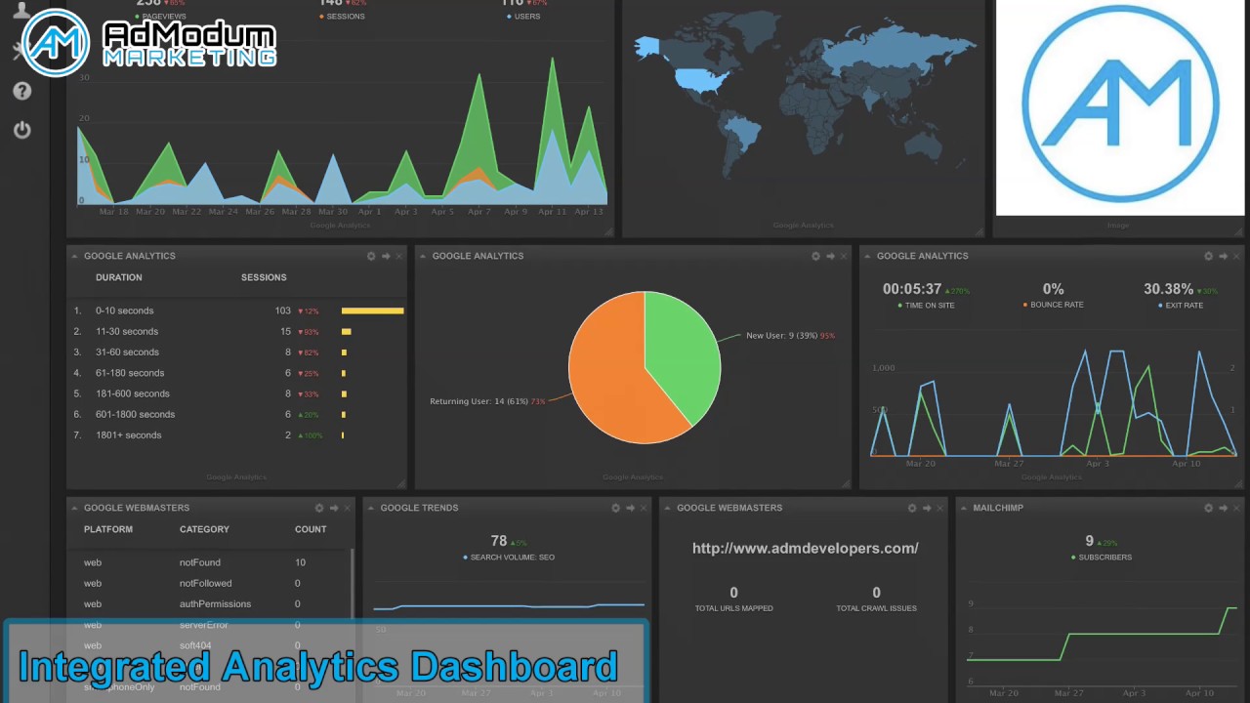Viewport: 1250px width, 703px height.
Task: Collapse the Mailchimp widget
Action: (965, 508)
